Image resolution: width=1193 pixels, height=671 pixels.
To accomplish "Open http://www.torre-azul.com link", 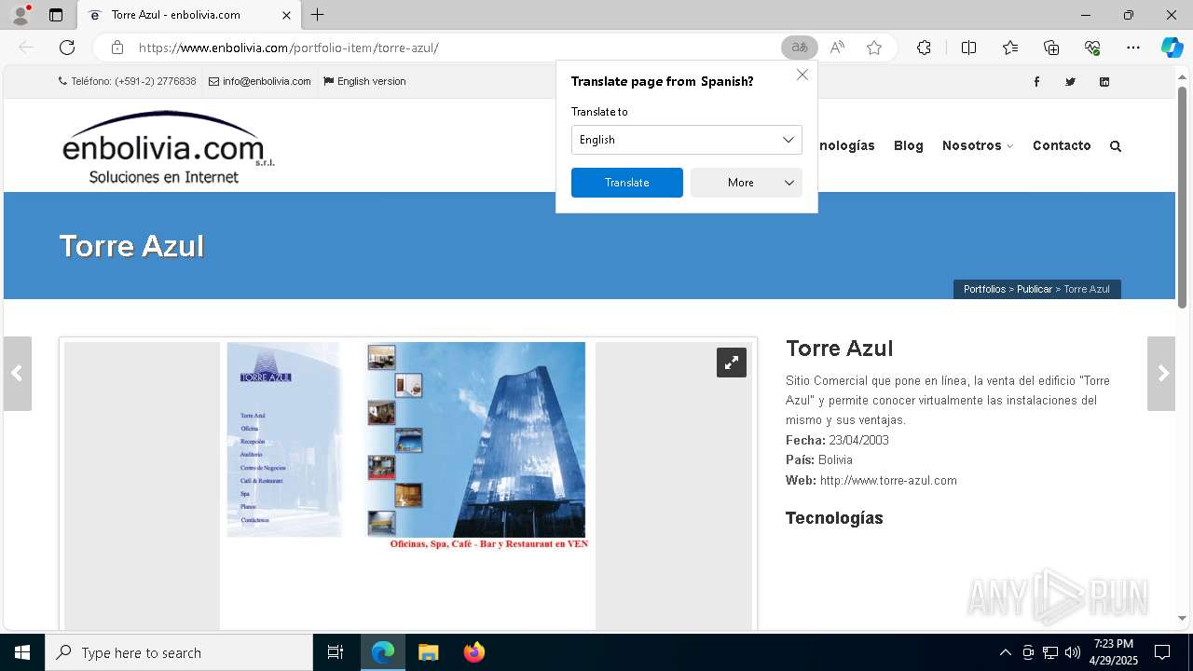I will (888, 481).
